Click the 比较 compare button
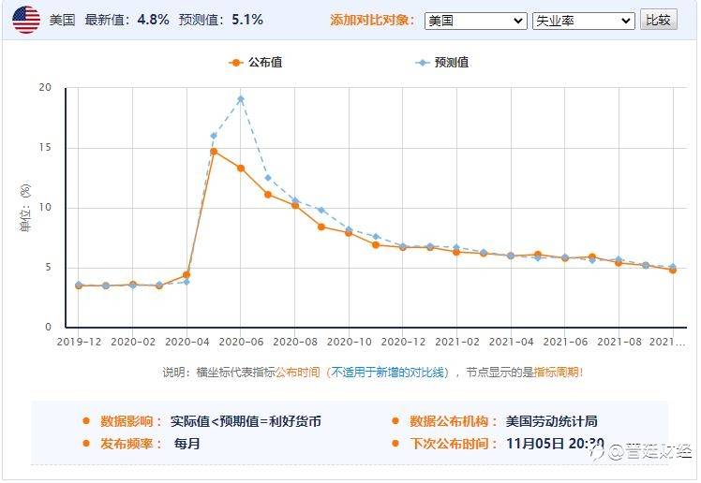 coord(659,20)
